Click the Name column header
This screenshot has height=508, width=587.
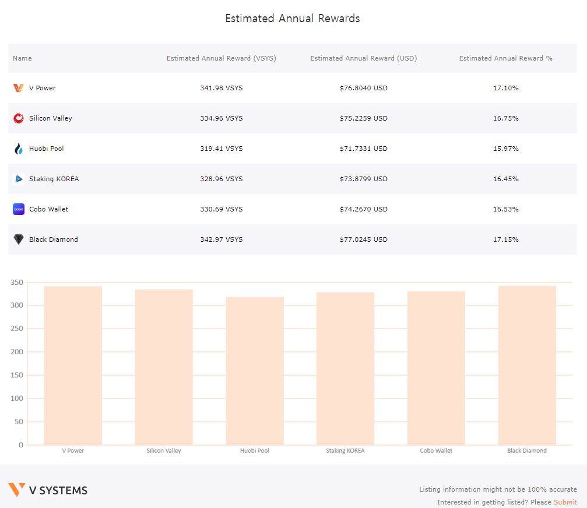click(22, 58)
